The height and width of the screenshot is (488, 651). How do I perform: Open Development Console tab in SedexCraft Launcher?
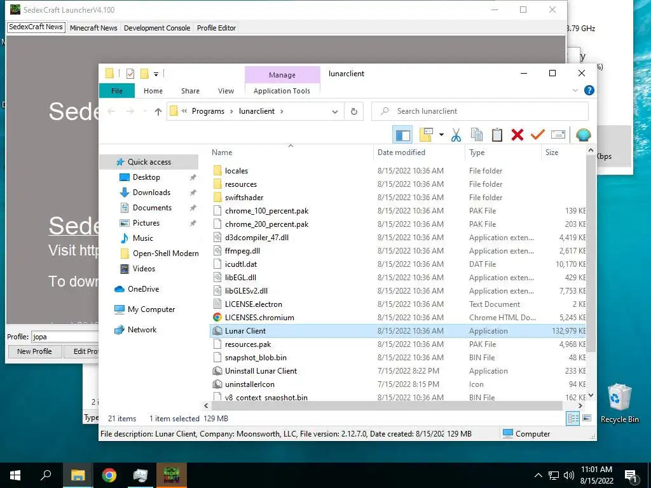157,28
